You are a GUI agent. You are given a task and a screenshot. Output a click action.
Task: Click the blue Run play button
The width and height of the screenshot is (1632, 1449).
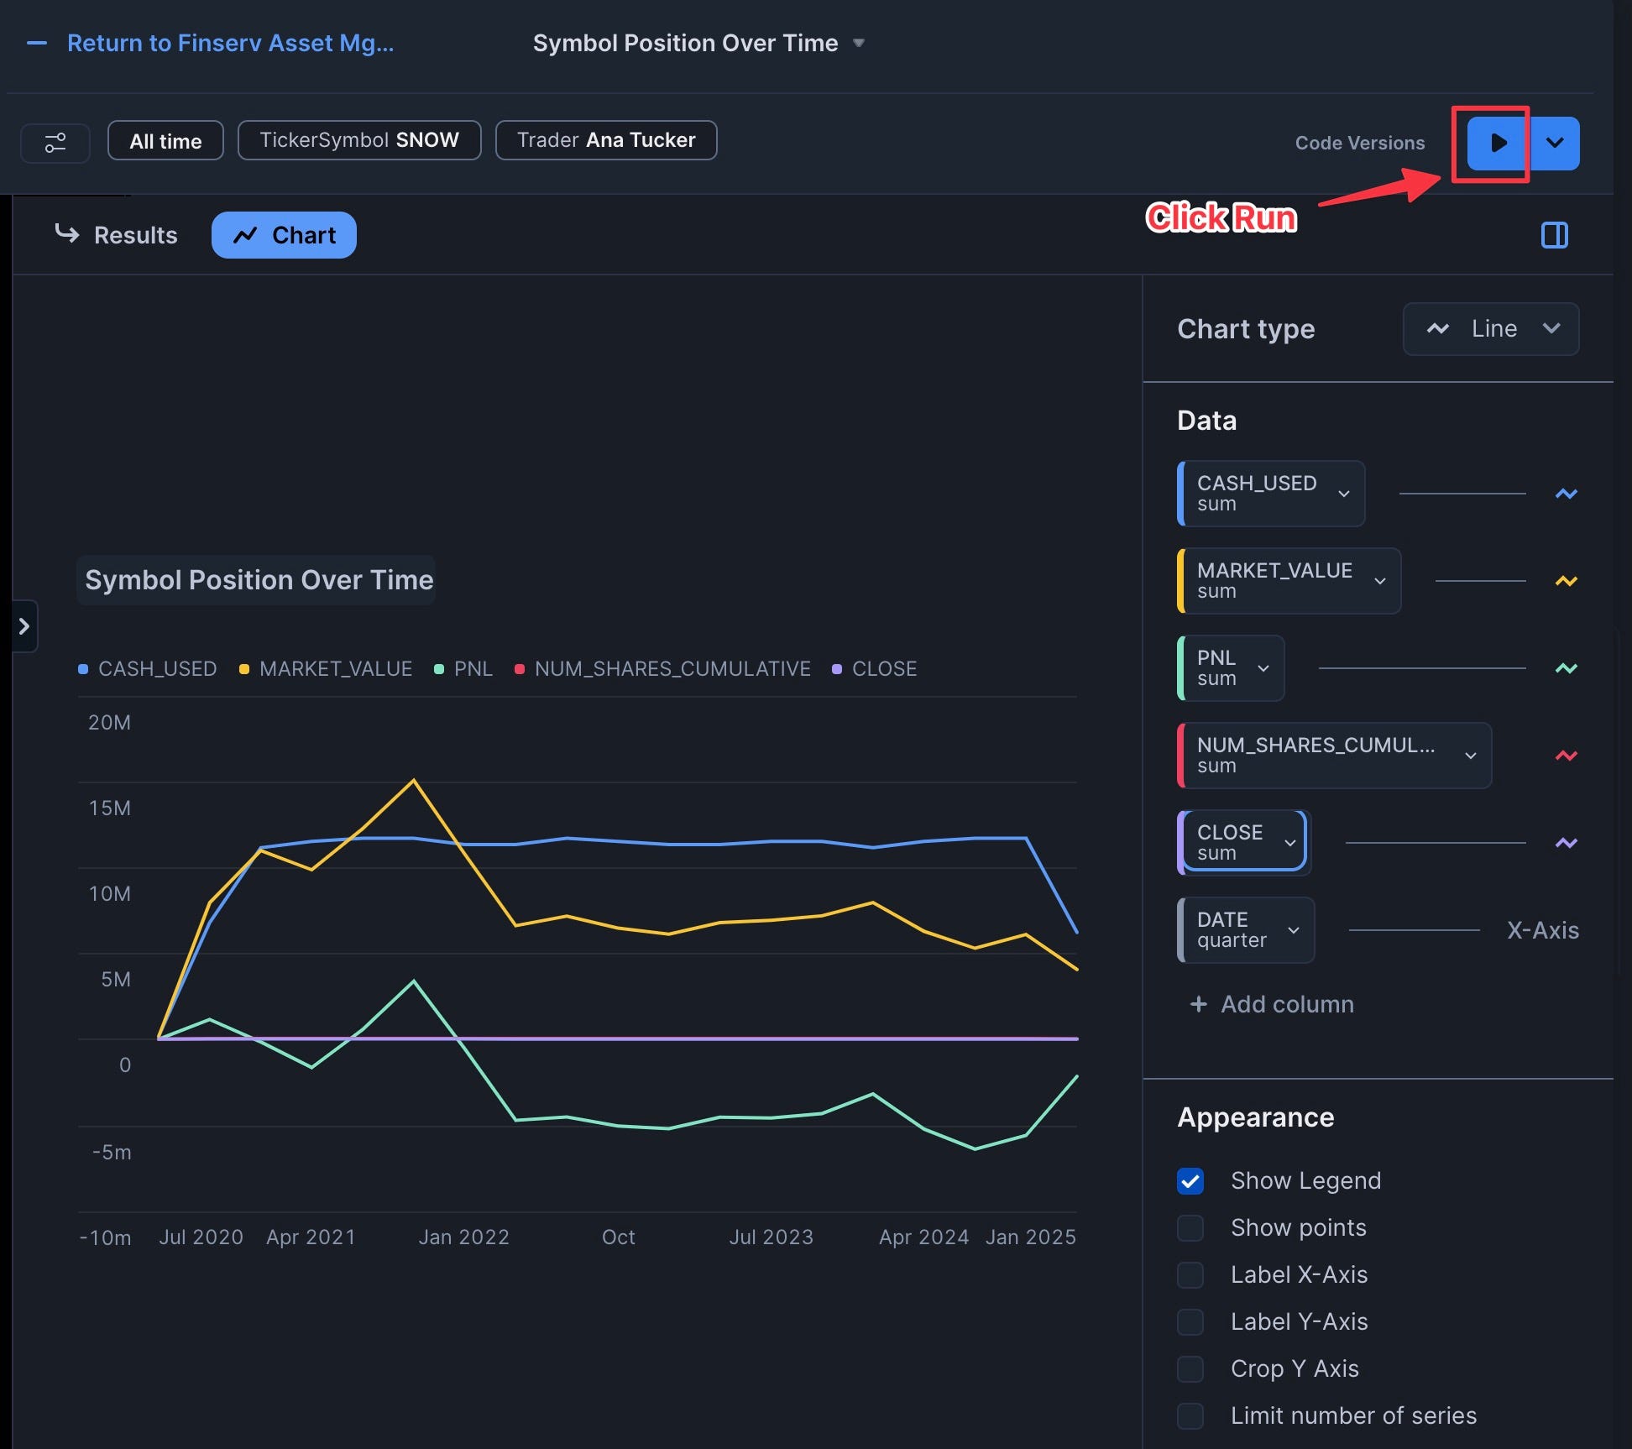click(1497, 143)
